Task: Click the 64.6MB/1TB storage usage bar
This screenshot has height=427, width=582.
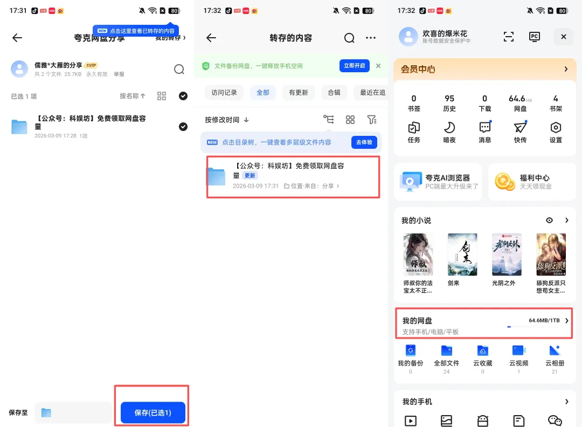Action: pos(533,326)
